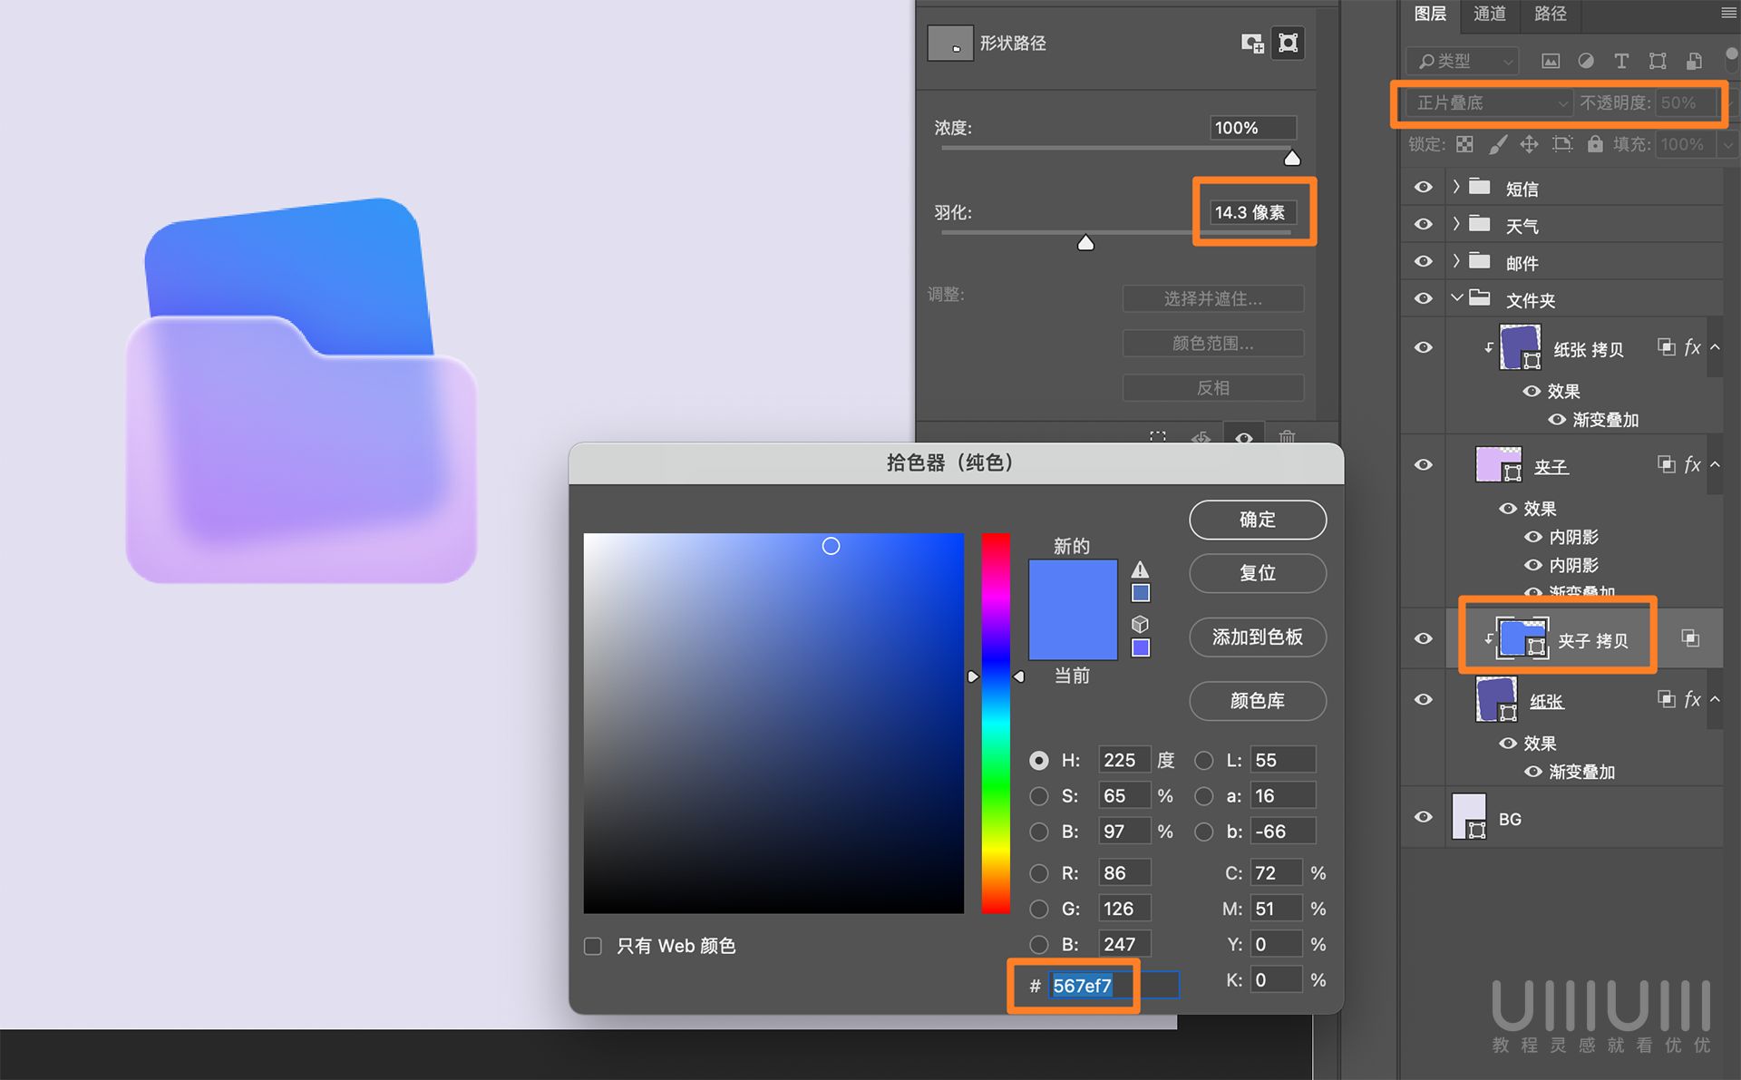Toggle visibility of the 纸张 layer effects

click(x=1507, y=744)
